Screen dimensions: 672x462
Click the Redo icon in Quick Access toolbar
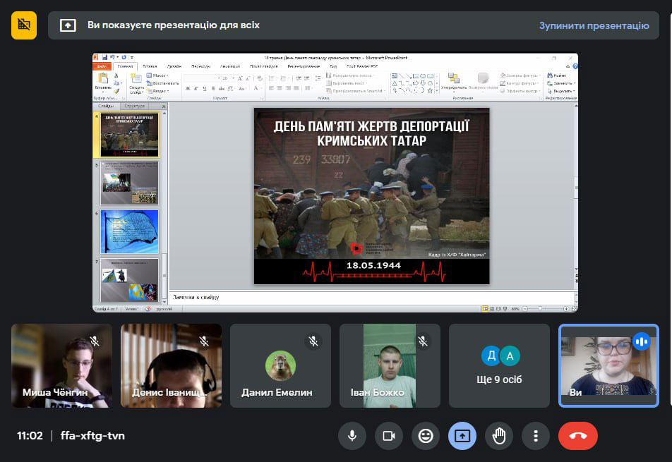124,57
